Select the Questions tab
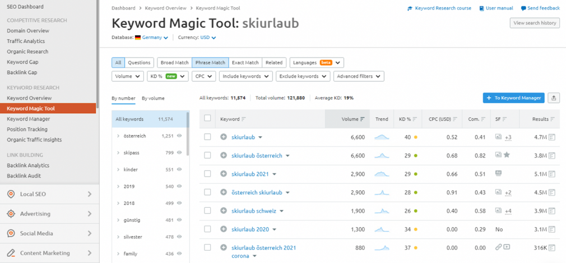This screenshot has height=263, width=566. pos(139,63)
